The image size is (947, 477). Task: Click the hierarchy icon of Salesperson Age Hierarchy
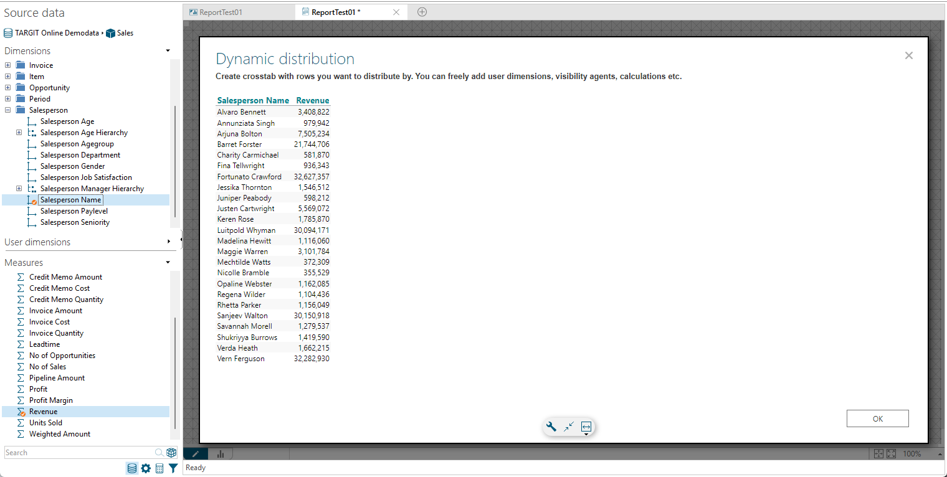pos(32,133)
